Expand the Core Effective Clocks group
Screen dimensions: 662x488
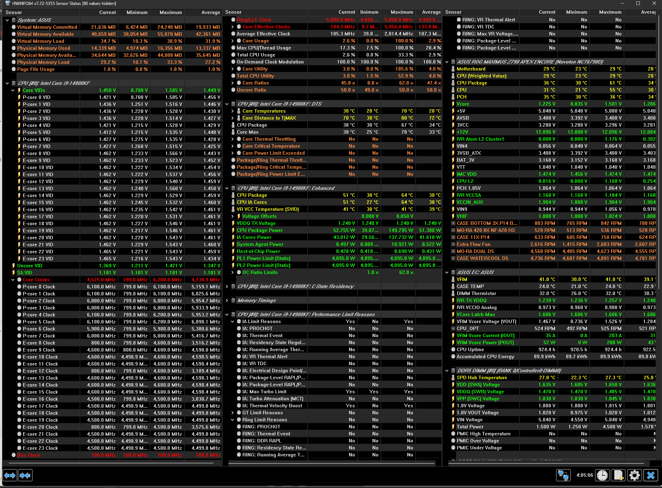(232, 27)
